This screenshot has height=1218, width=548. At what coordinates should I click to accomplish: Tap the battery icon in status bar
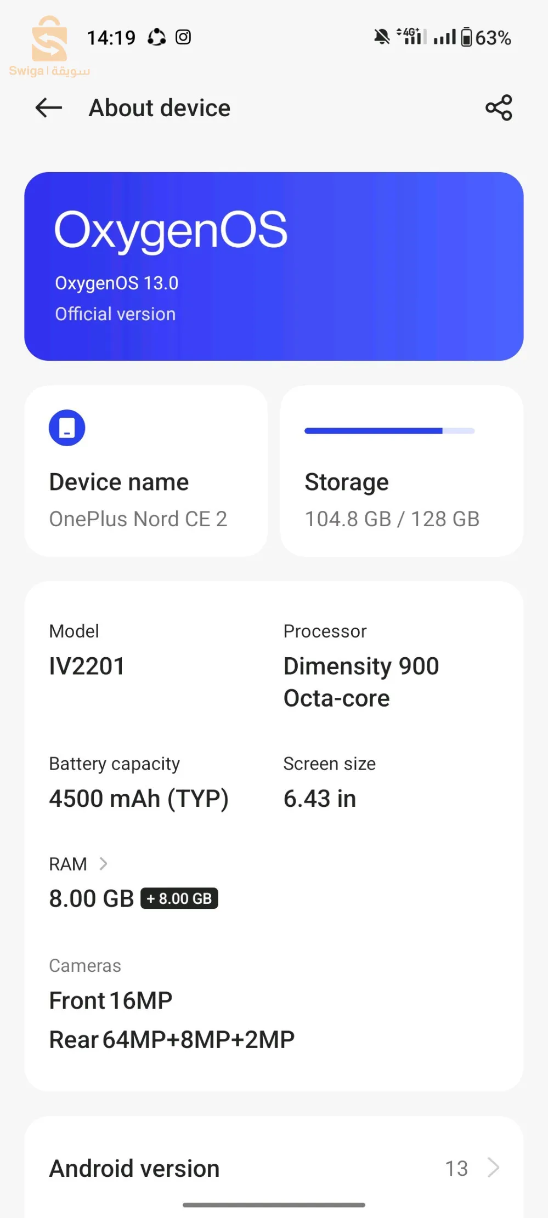466,37
